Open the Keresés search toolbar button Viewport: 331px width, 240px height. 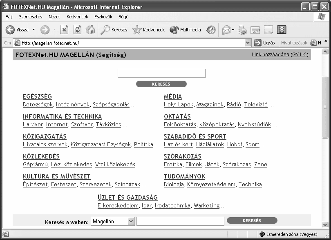click(114, 30)
